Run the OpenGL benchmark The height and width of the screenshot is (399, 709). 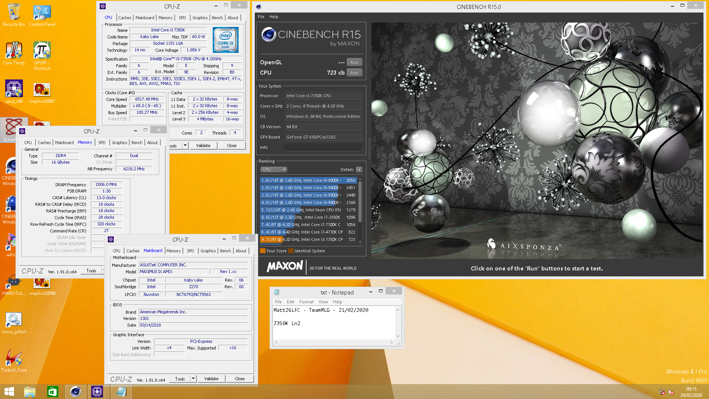click(x=354, y=62)
